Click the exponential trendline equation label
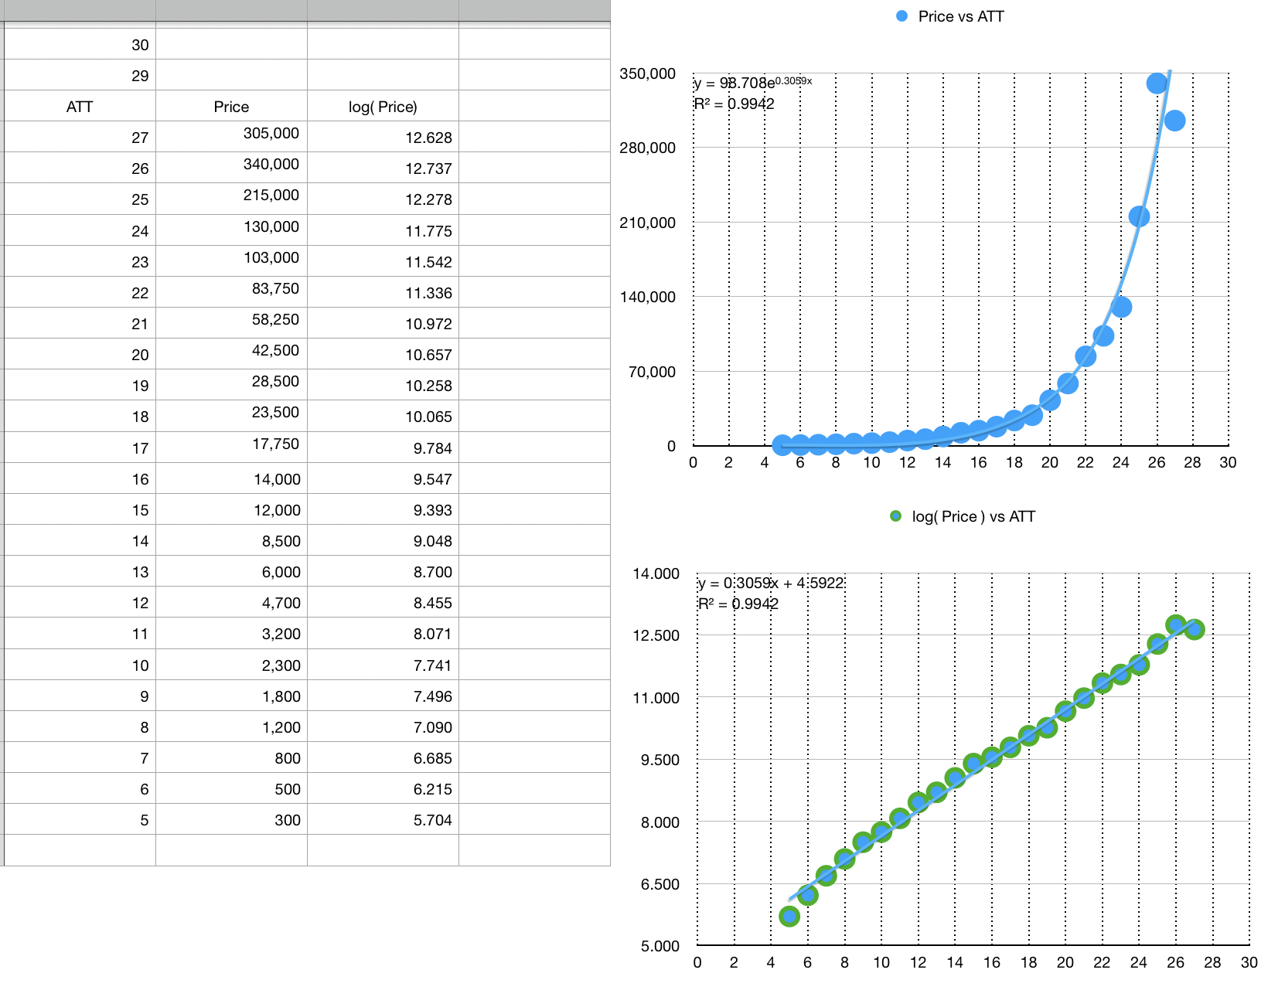This screenshot has height=997, width=1285. pyautogui.click(x=753, y=83)
